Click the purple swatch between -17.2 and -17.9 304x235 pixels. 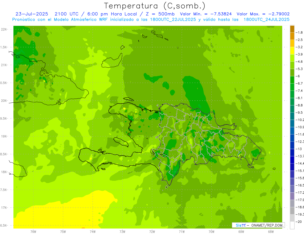[x=292, y=196]
